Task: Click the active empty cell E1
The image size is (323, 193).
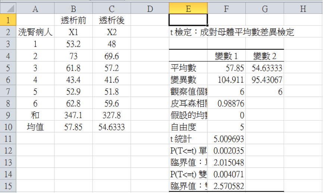Action: (188, 20)
